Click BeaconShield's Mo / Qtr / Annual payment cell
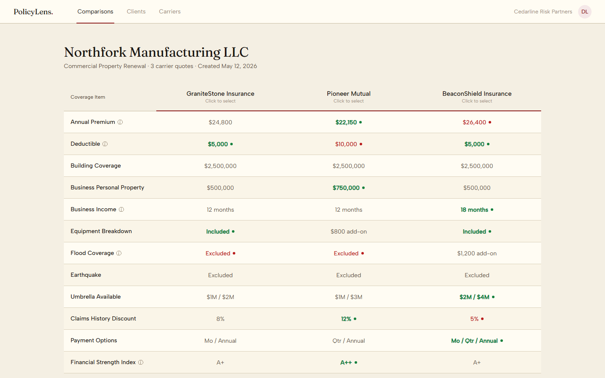 (x=474, y=341)
